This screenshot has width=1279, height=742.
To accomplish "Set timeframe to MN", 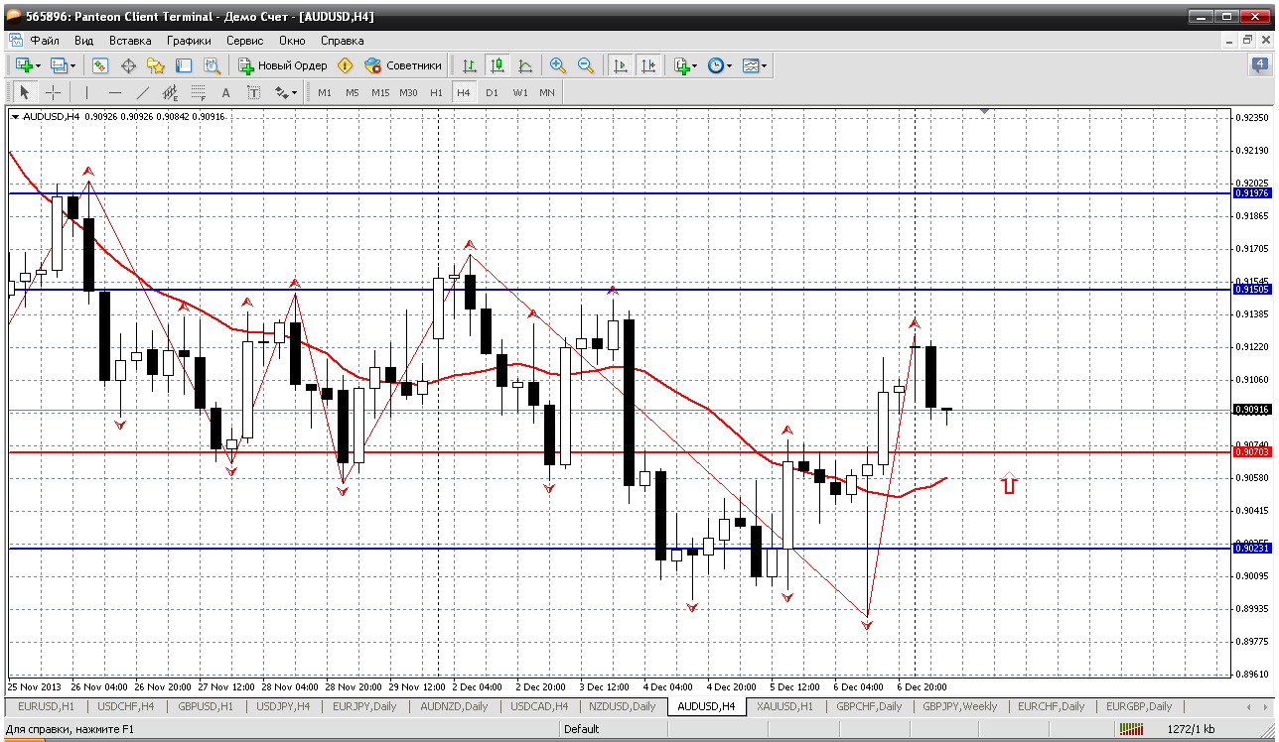I will (547, 92).
